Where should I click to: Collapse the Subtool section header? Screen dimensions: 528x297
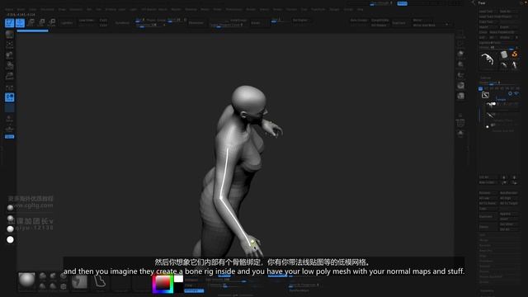(x=486, y=78)
